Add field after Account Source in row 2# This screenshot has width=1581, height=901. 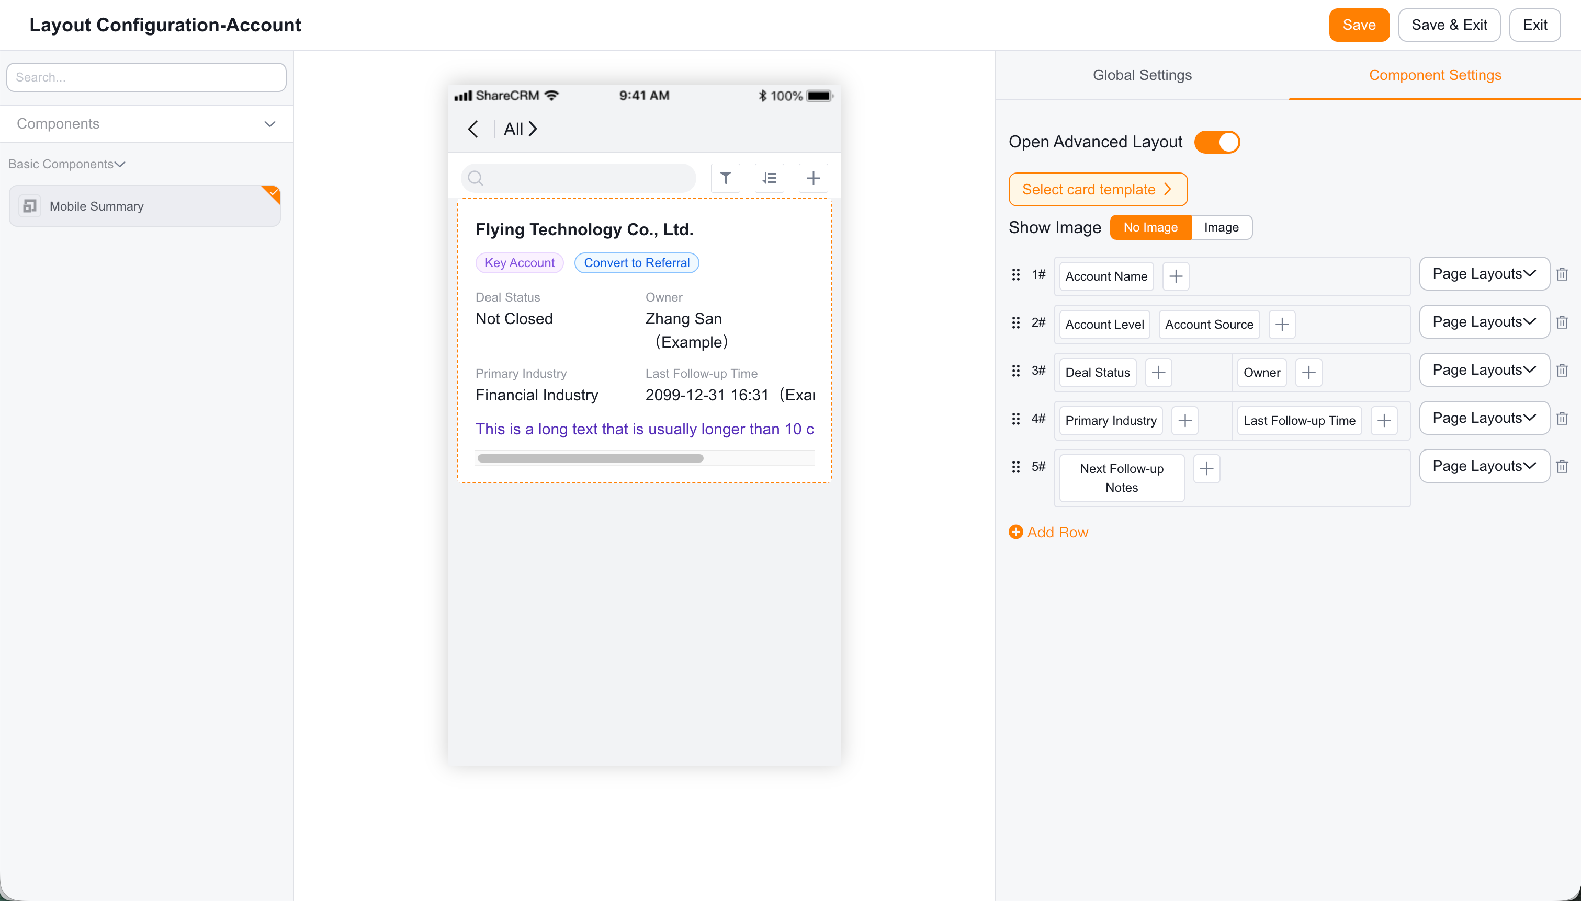[1282, 324]
